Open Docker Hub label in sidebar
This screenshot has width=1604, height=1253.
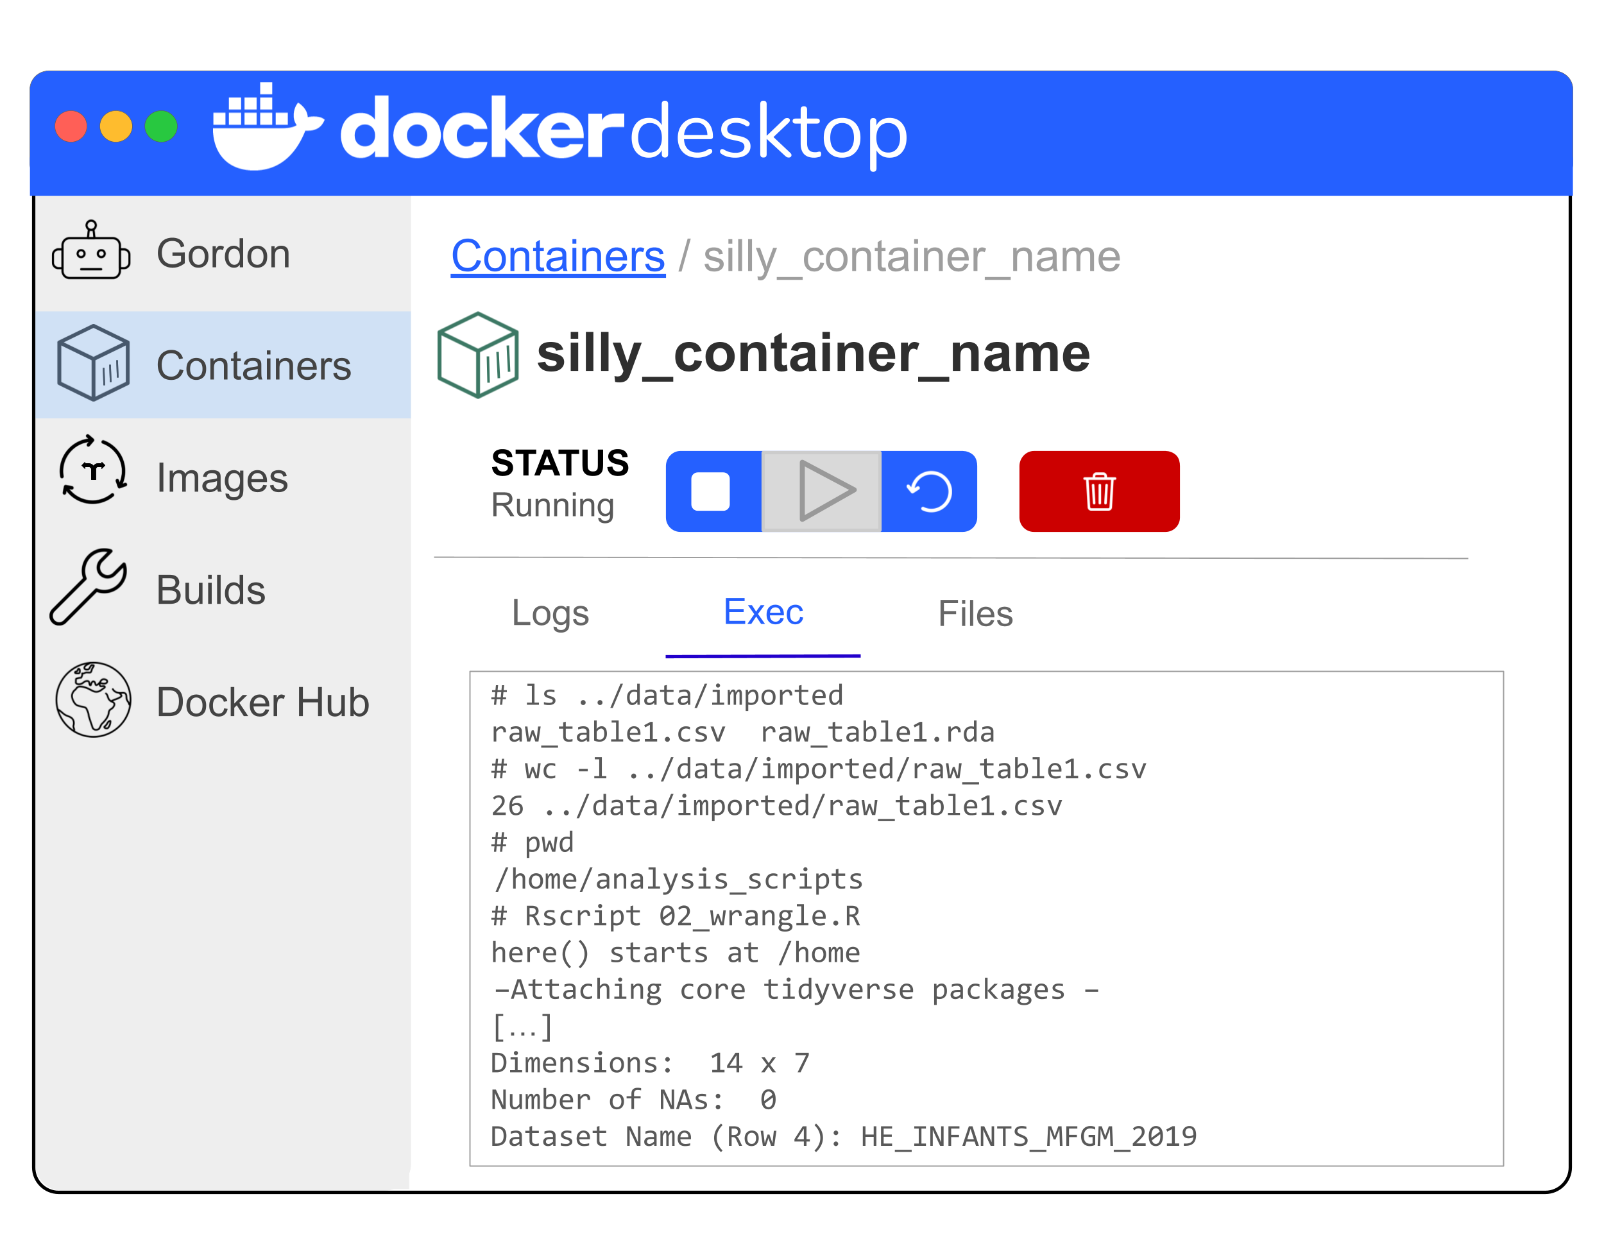[x=263, y=702]
